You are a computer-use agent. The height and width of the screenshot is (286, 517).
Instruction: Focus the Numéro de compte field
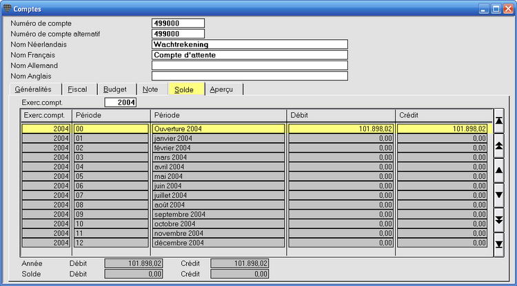[178, 23]
